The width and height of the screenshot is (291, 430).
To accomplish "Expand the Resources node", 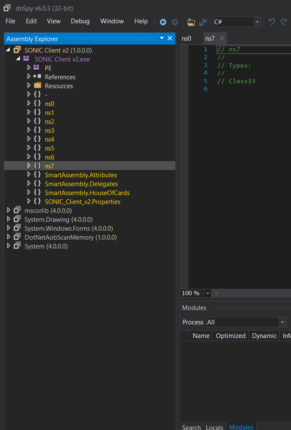I will pos(29,85).
